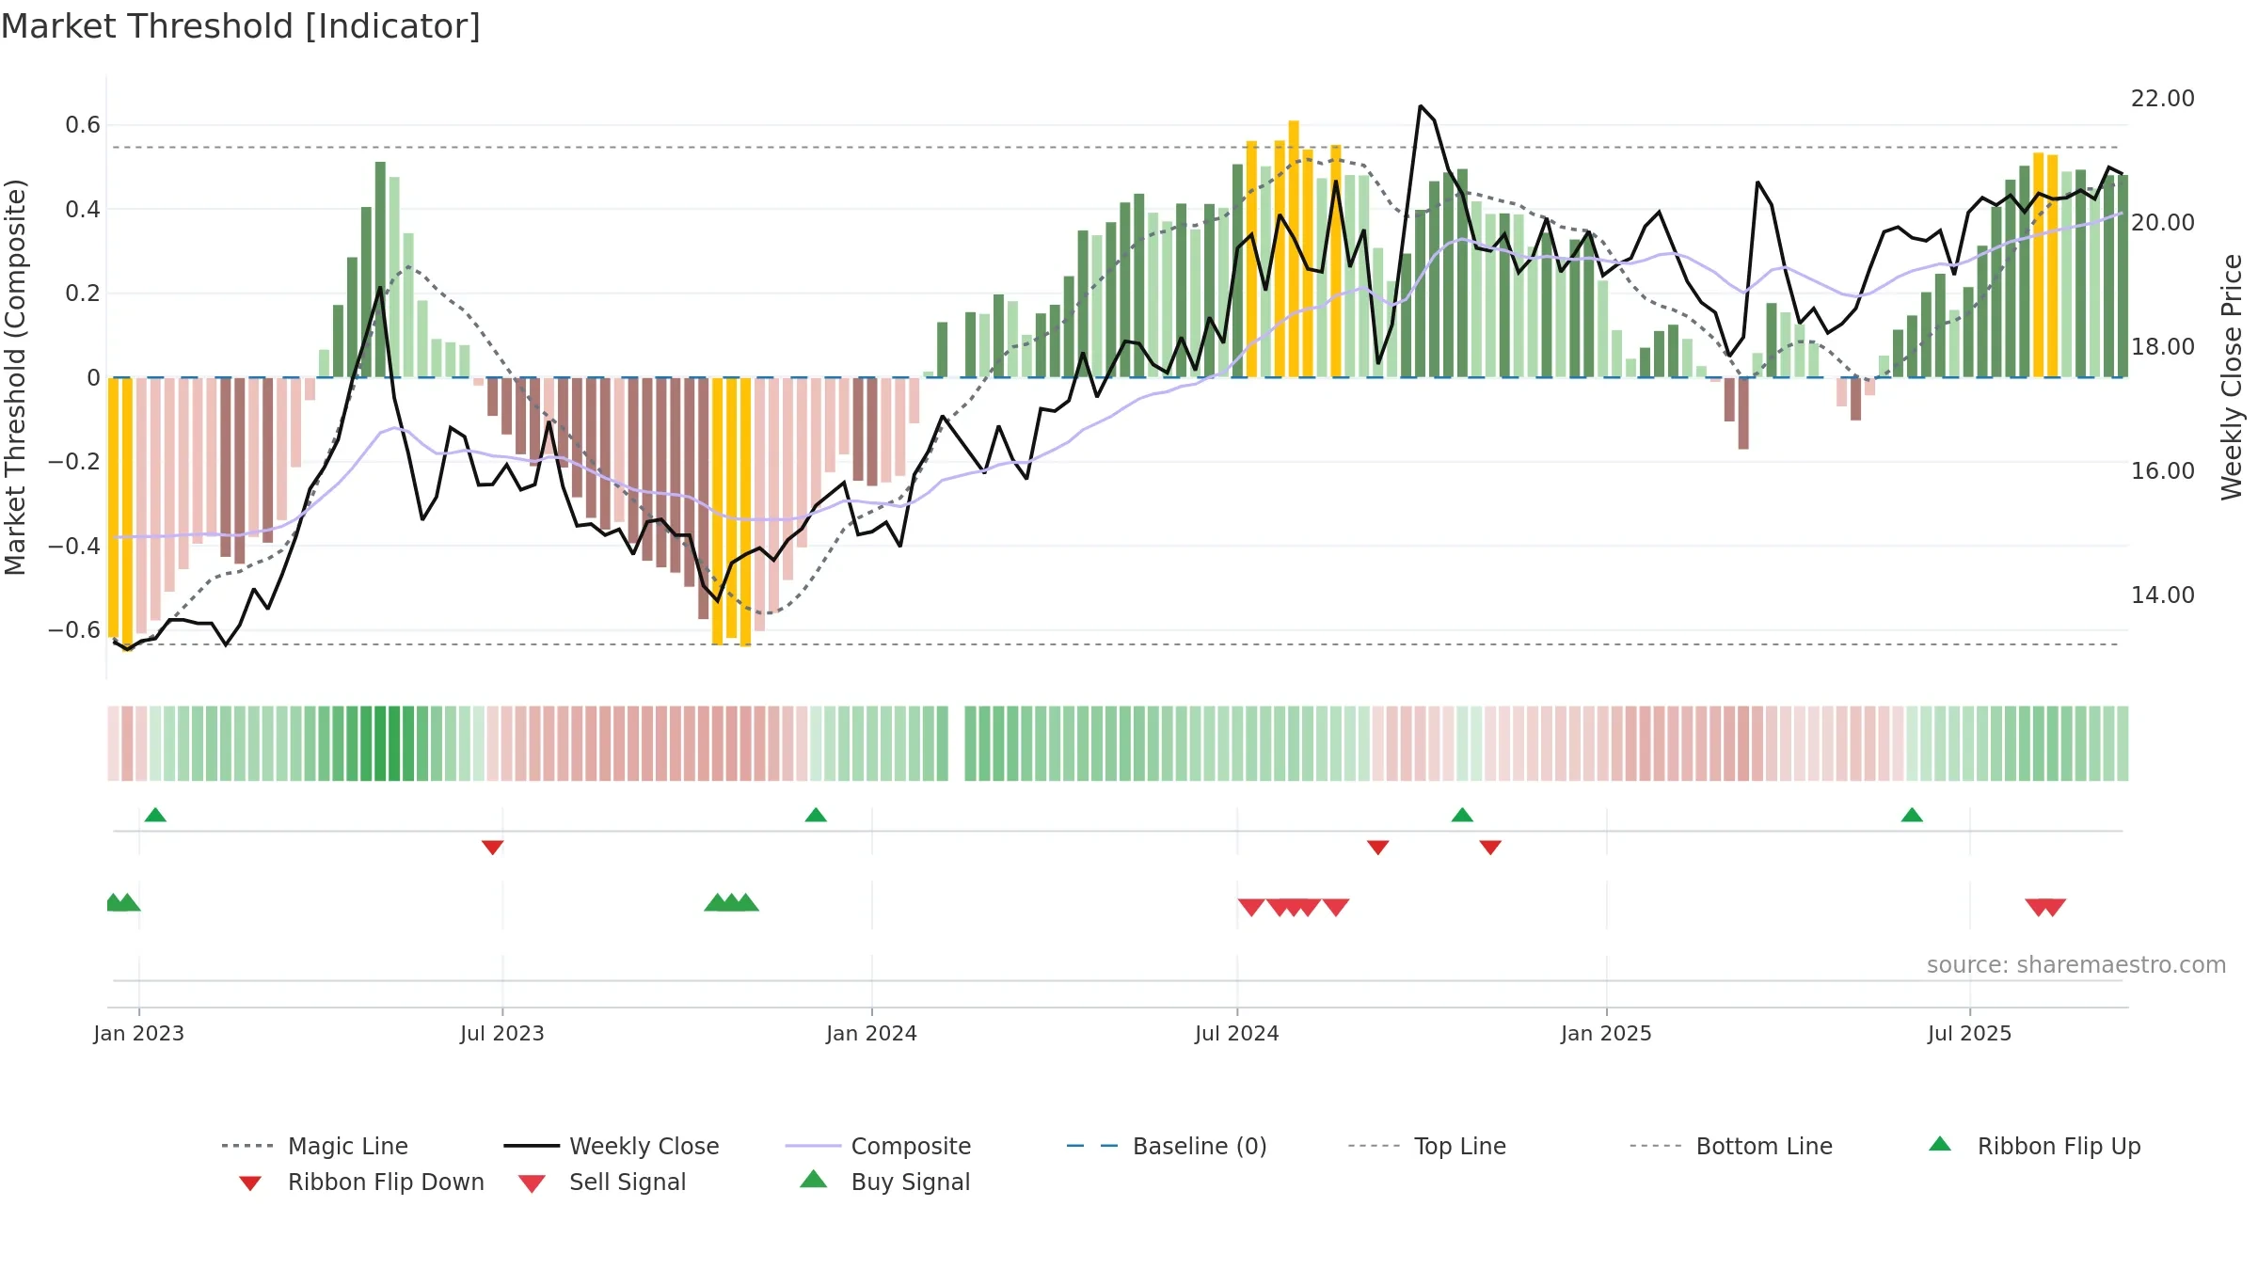The height and width of the screenshot is (1270, 2258).
Task: Toggle the Composite legend entry
Action: 878,1146
